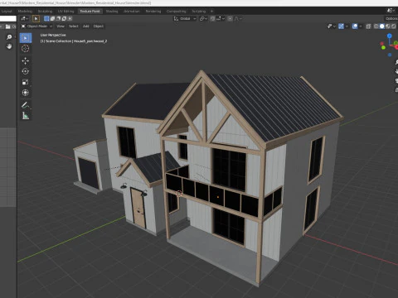Toggle proportional editing
398x298 pixels.
[x=230, y=18]
